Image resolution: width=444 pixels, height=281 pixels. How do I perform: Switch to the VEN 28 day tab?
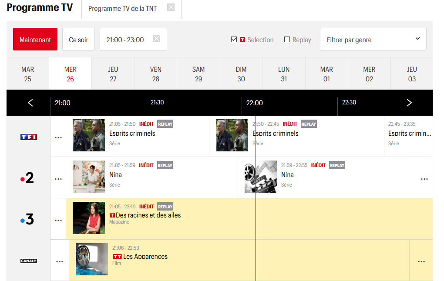[156, 74]
